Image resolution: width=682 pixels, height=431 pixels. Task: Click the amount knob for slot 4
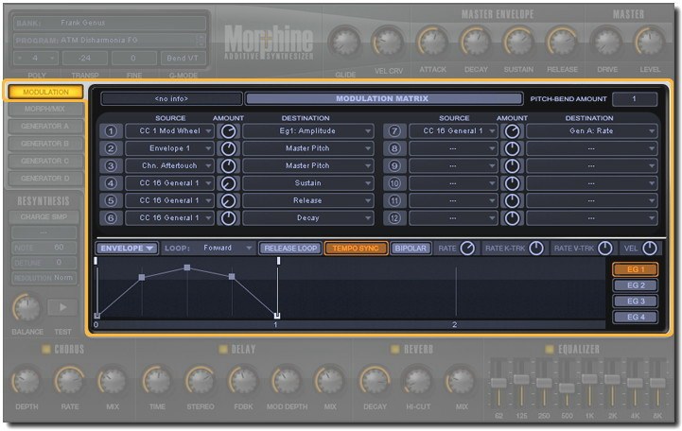pos(228,183)
